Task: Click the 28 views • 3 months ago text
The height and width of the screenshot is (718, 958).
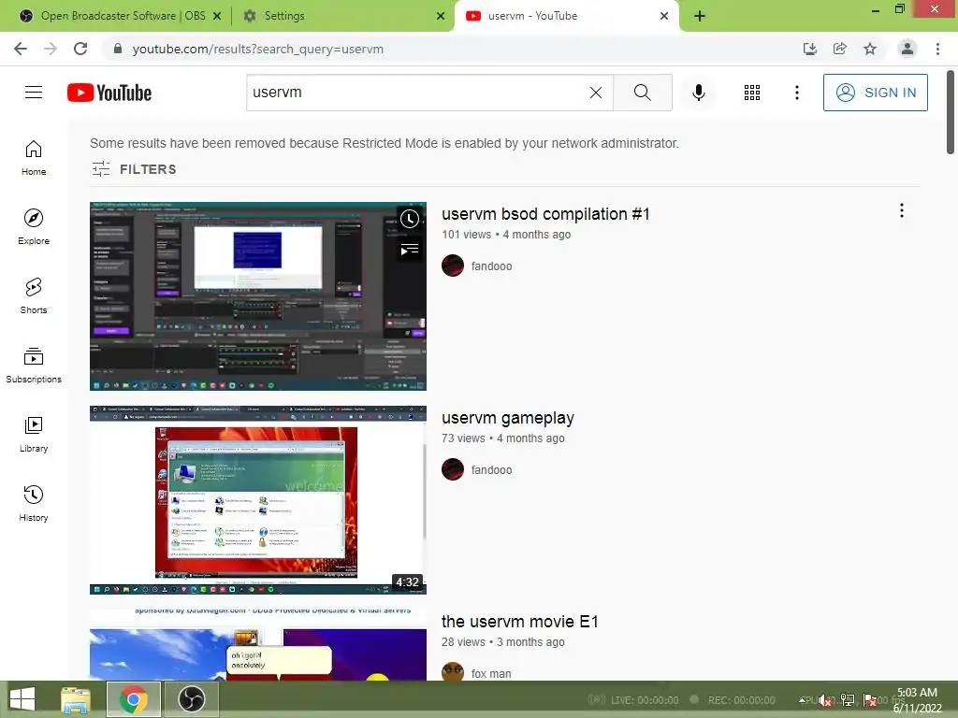Action: 502,642
